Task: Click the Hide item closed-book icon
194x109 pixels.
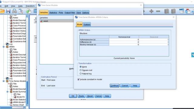Action: 173,11
